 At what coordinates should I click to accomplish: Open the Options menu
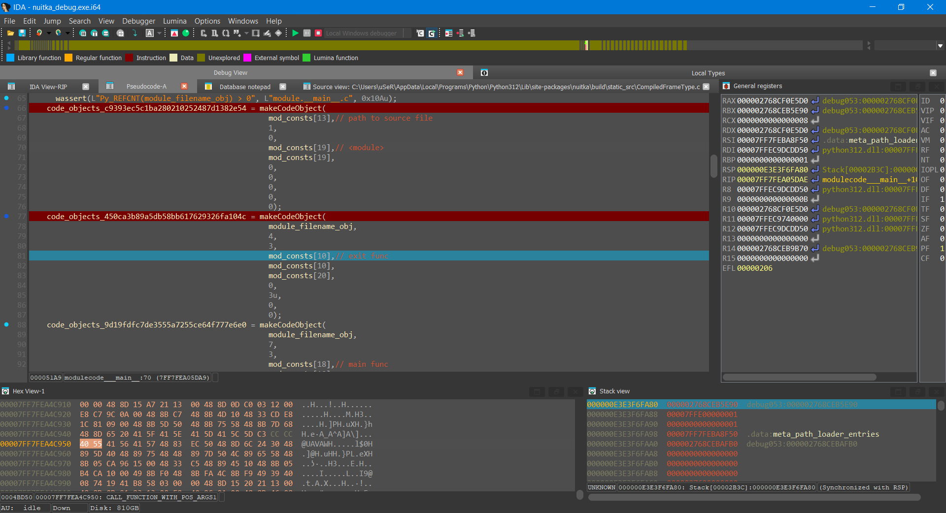click(x=207, y=21)
